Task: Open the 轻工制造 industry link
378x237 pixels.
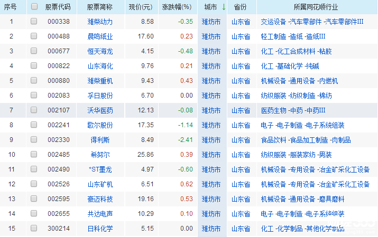Action: pyautogui.click(x=273, y=36)
